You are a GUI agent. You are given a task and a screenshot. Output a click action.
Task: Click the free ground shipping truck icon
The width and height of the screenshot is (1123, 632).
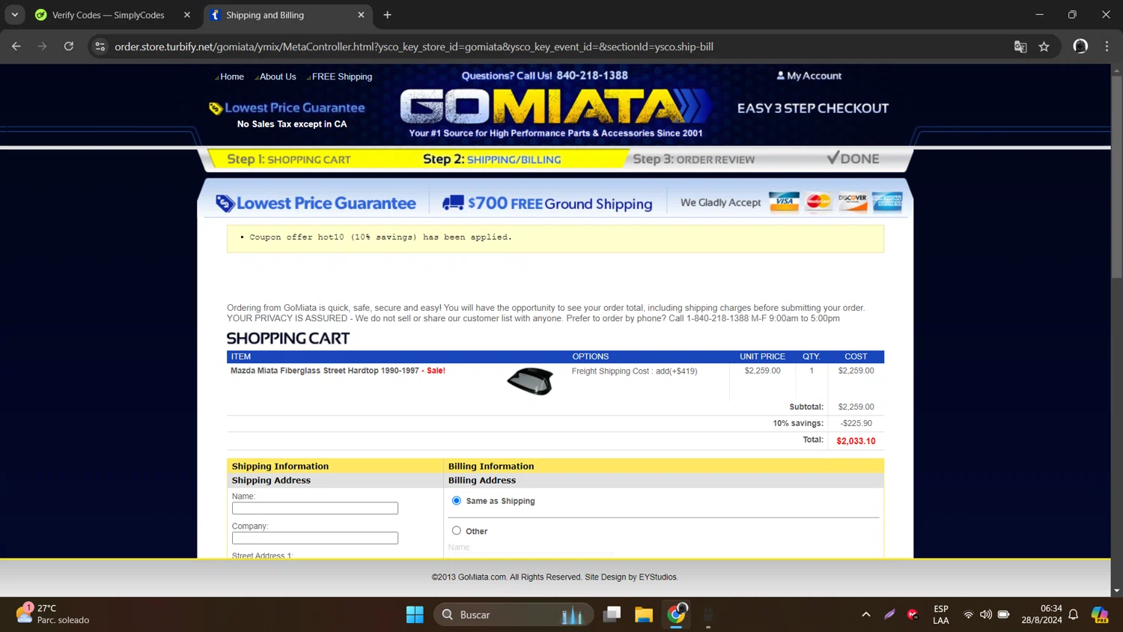(x=453, y=203)
